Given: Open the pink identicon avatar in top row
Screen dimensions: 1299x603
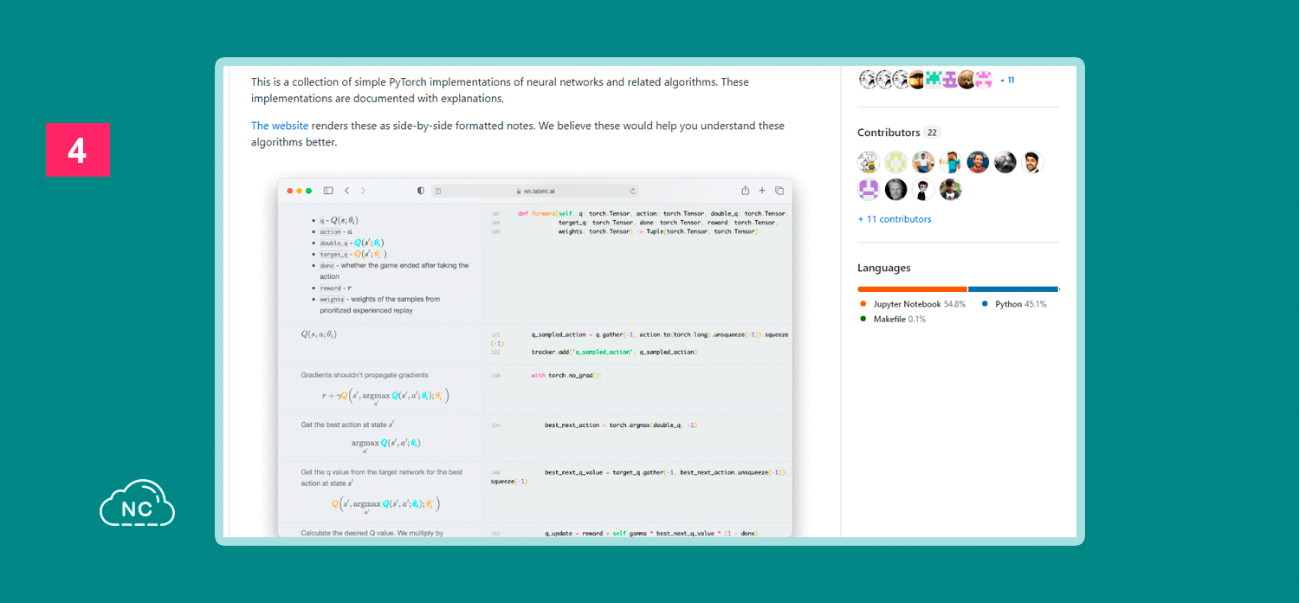Looking at the screenshot, I should click(983, 80).
